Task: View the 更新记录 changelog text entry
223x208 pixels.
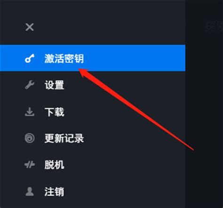Action: point(64,138)
